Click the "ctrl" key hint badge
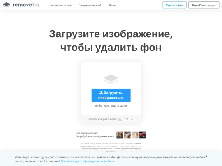Screen dimensions: 222x166 (126, 119)
